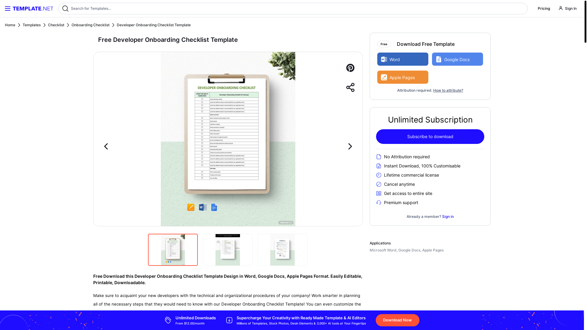Image resolution: width=587 pixels, height=330 pixels.
Task: Select second preview thumbnail
Action: coord(228,250)
